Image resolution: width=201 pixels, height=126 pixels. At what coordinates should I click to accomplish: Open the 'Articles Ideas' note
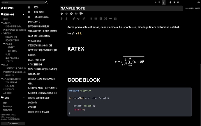[35, 41]
